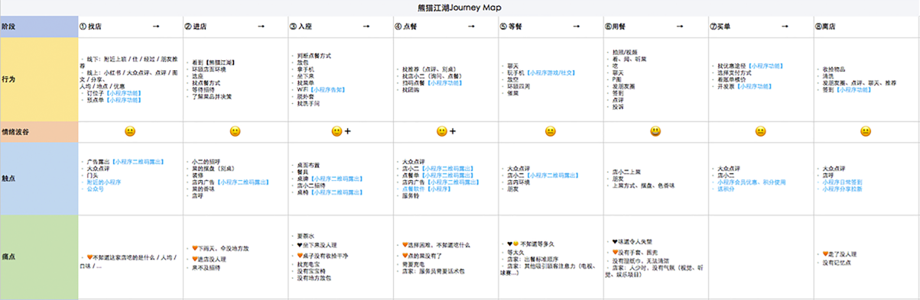Click 店小二上菜 in 用餐 touchpoints
920x300 pixels.
(x=626, y=173)
